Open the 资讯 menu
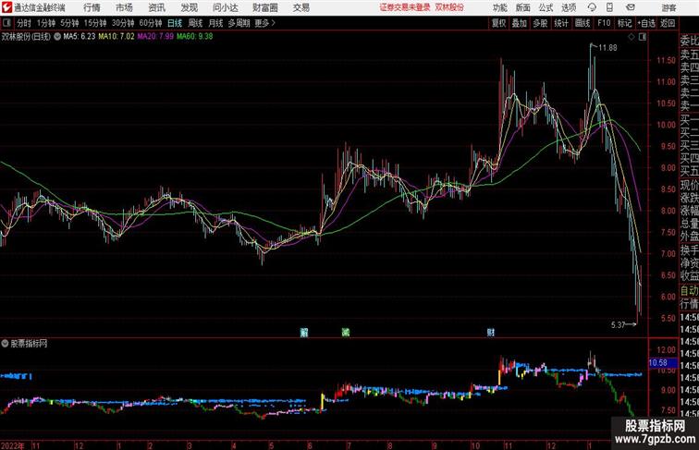Screen dimensions: 699x450 (156, 7)
